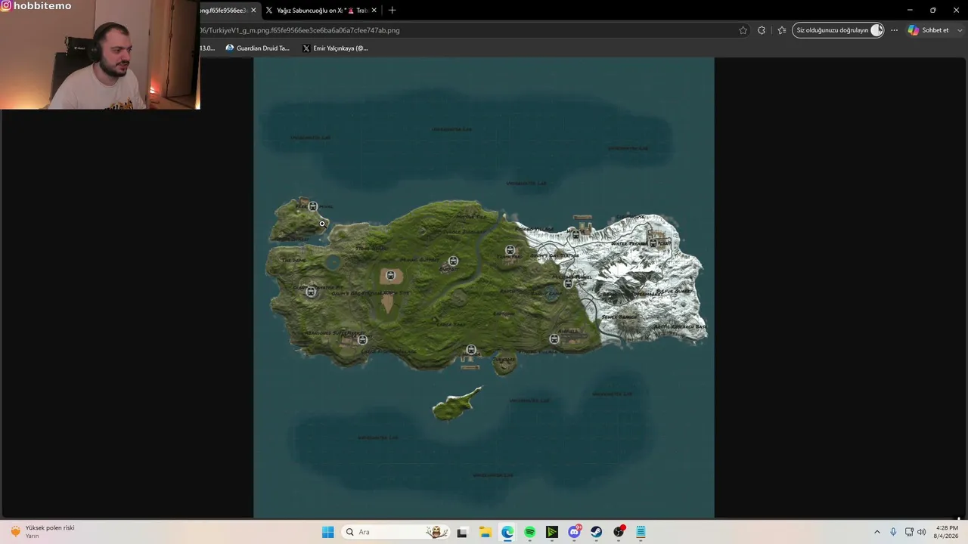This screenshot has height=544, width=968.
Task: Open network settings from the system tray
Action: coord(909,532)
